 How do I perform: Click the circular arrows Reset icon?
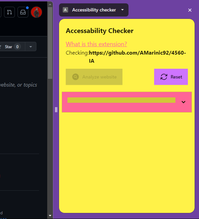point(164,77)
